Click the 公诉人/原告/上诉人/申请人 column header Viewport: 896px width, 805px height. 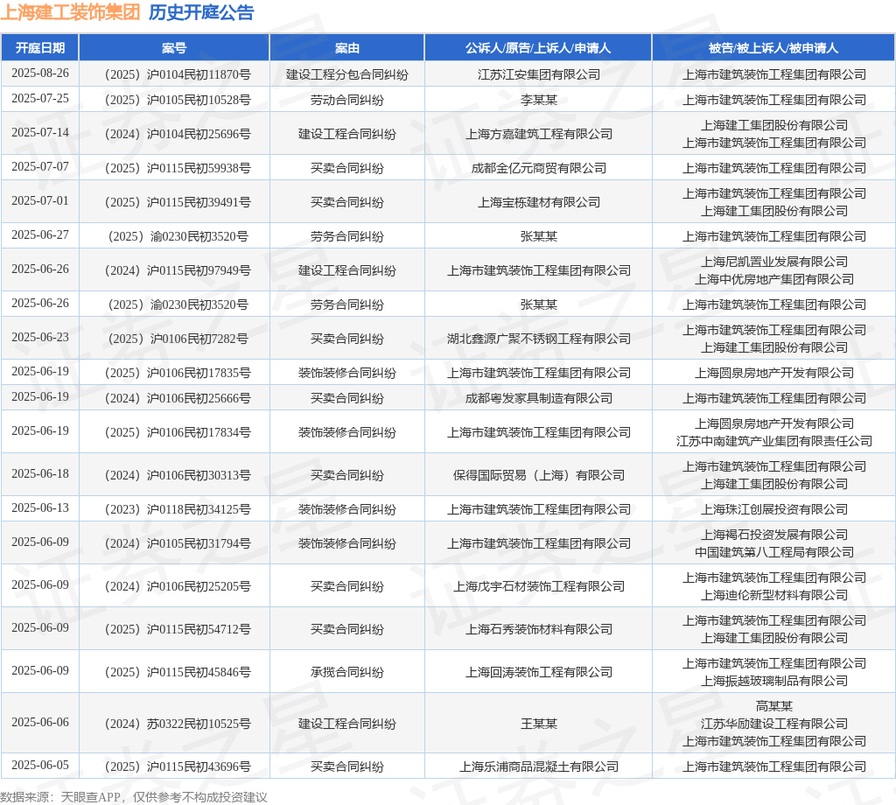pos(538,48)
